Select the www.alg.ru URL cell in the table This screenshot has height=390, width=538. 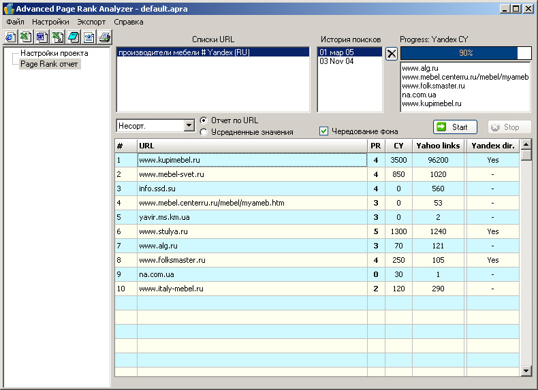(252, 246)
